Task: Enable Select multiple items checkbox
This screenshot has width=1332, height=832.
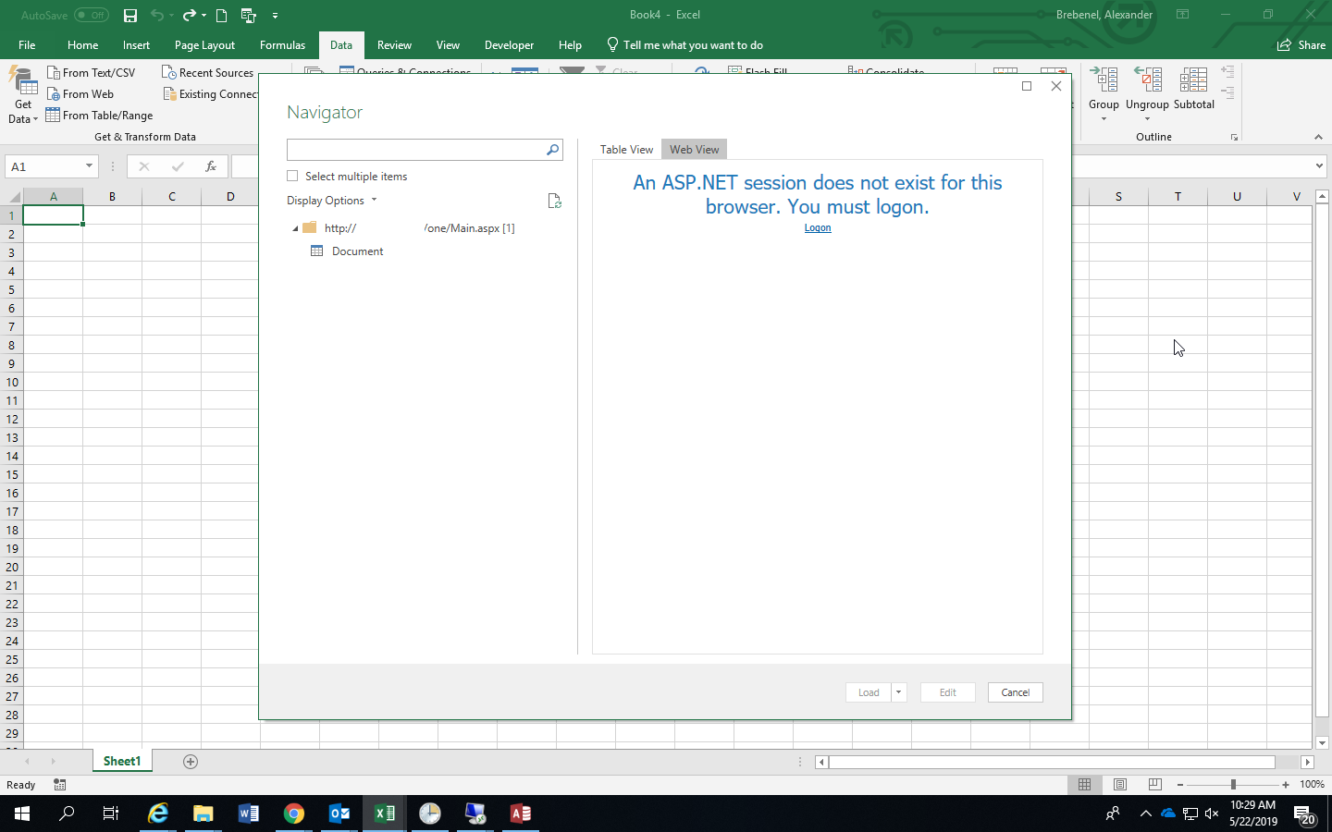Action: coord(293,177)
